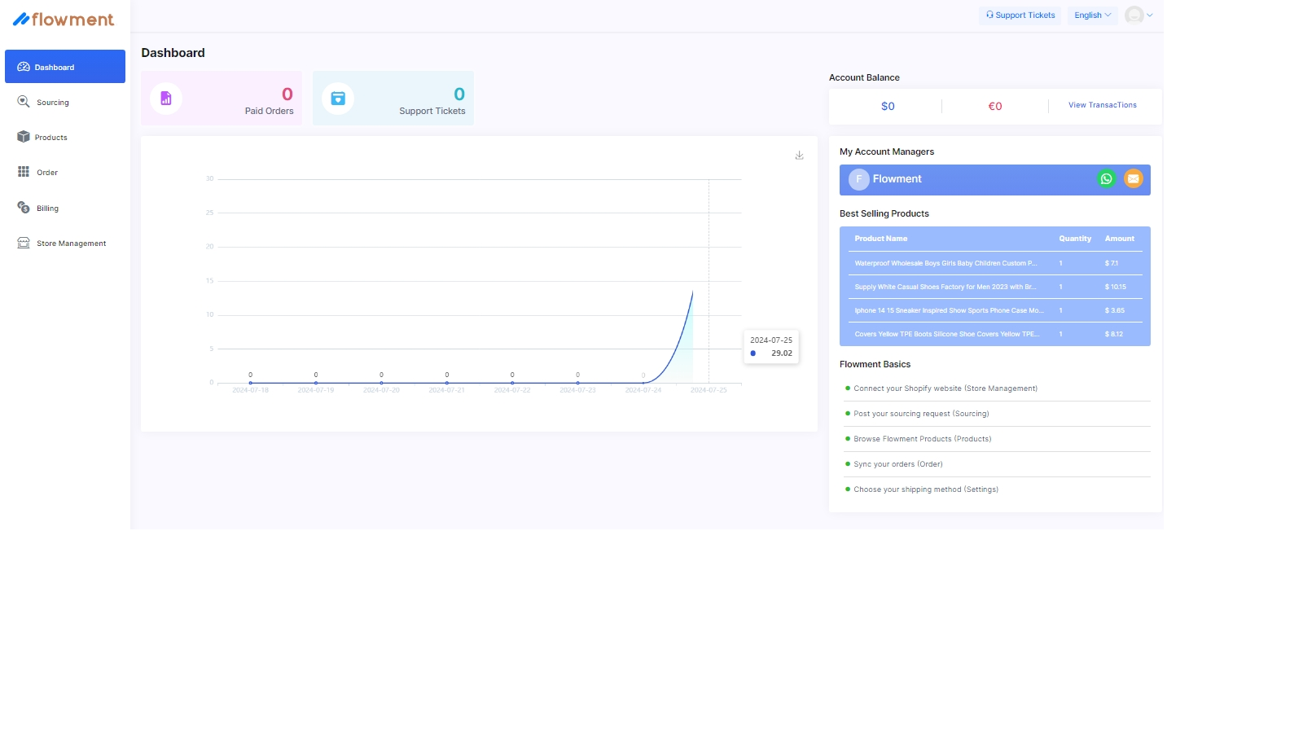Click the $ 10.15 amount cell

click(1116, 287)
